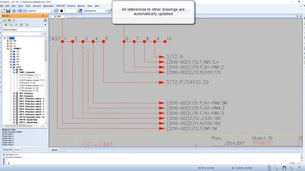Switch to the CC-101 drawing tab
The width and height of the screenshot is (305, 171).
pyautogui.click(x=57, y=17)
